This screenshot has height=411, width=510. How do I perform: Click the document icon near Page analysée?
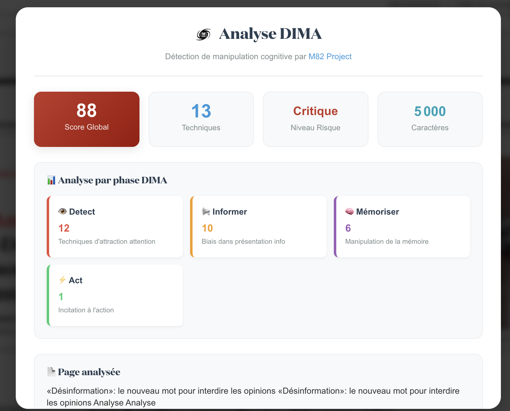click(x=51, y=372)
